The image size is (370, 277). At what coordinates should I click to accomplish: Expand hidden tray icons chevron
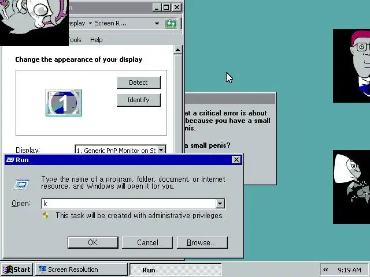(325, 269)
